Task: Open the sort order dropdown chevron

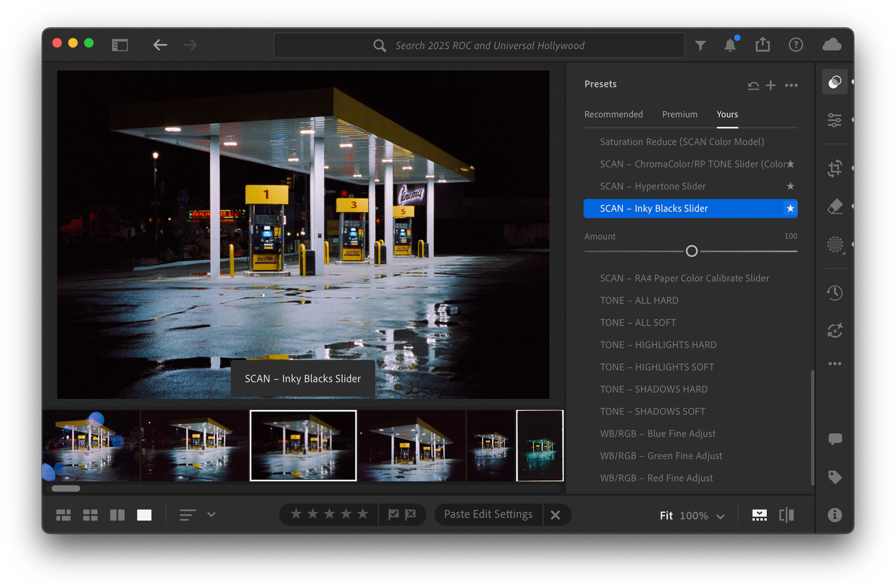Action: (x=211, y=514)
